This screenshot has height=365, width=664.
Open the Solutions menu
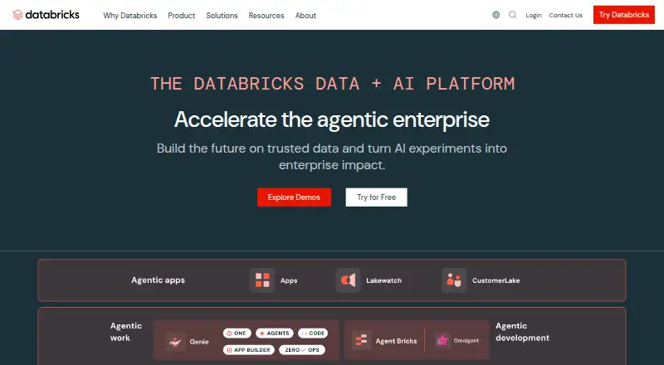click(x=222, y=15)
